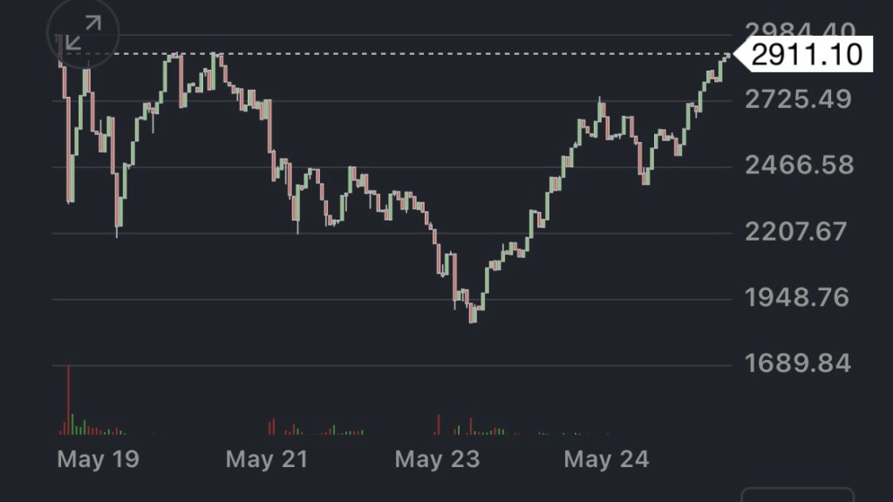This screenshot has height=502, width=893.
Task: Click the 2725.49 price axis label
Action: [x=797, y=99]
